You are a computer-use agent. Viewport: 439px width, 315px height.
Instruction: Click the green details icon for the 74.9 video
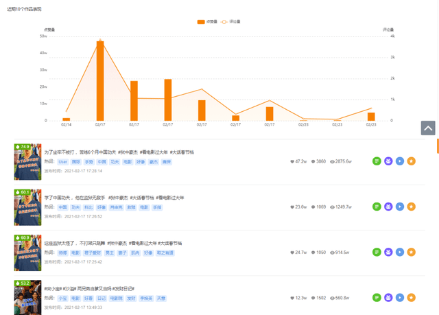(377, 161)
